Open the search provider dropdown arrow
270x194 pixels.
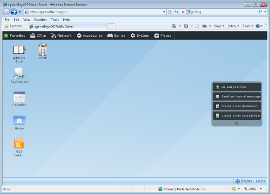pyautogui.click(x=265, y=12)
